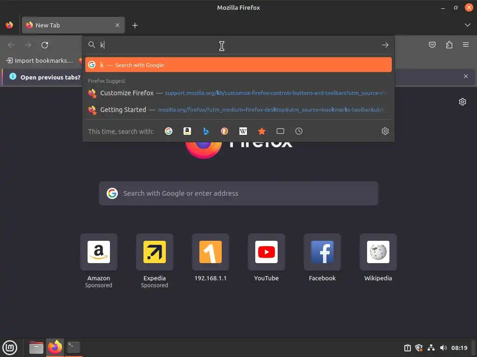Open the Linux Mint start menu

tap(10, 348)
